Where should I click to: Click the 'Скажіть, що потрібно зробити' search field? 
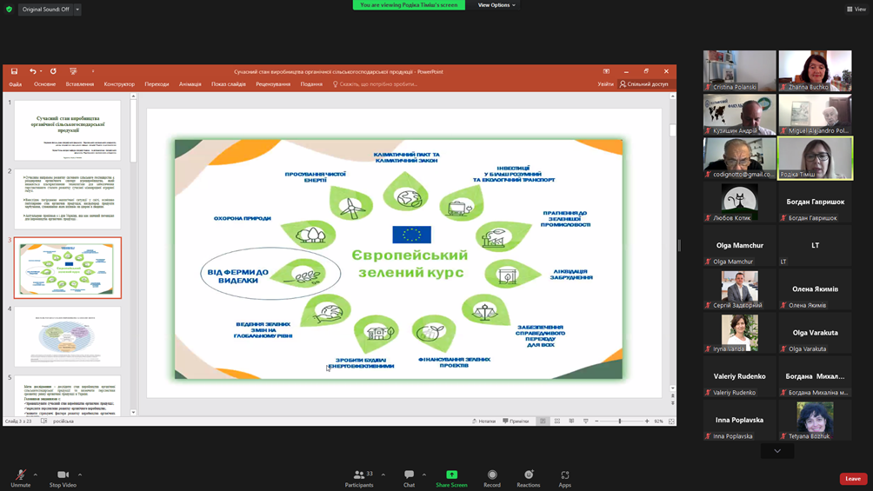[x=375, y=84]
